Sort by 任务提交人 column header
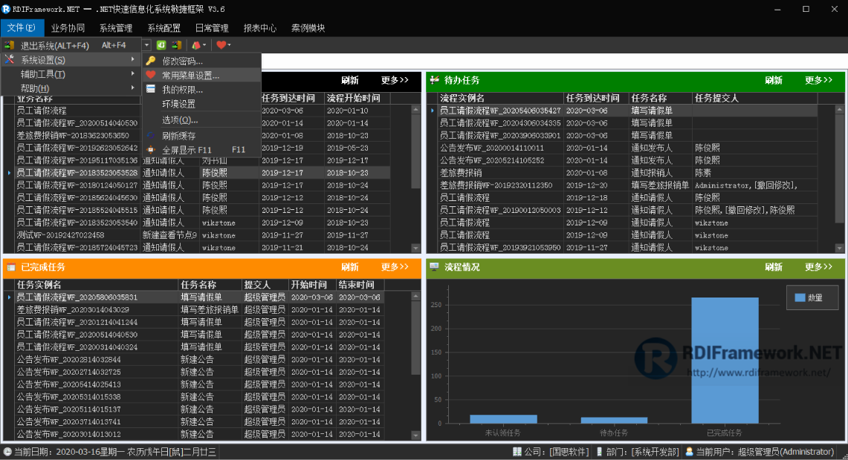 (x=754, y=98)
